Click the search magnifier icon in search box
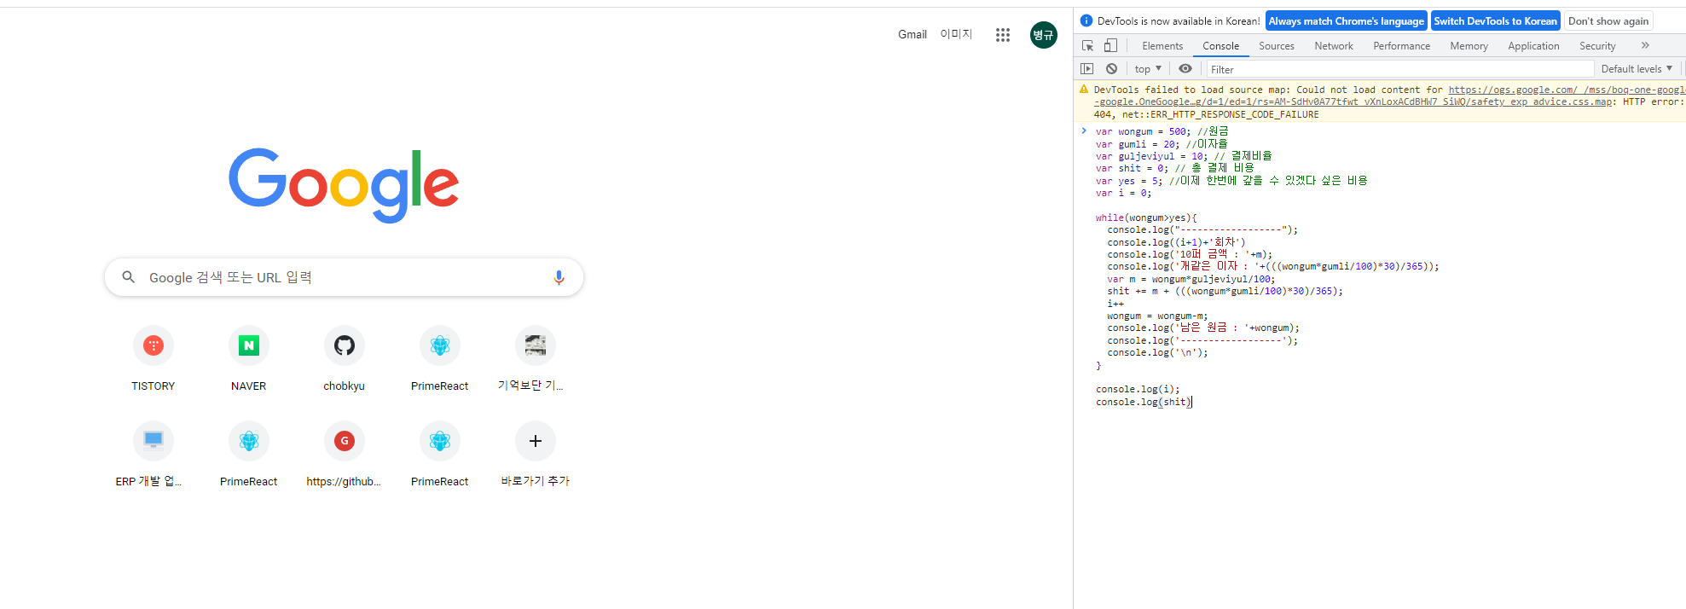 coord(128,277)
